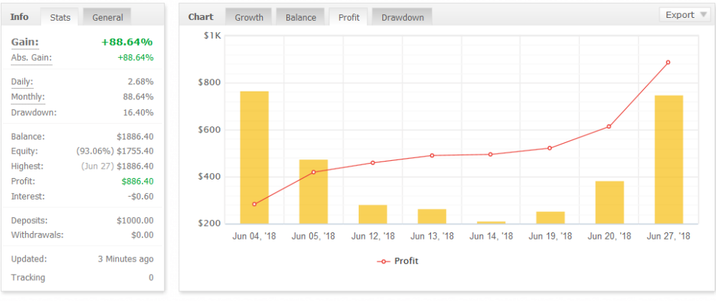
Task: Click the Withdrawals $0.00 value
Action: coord(142,236)
